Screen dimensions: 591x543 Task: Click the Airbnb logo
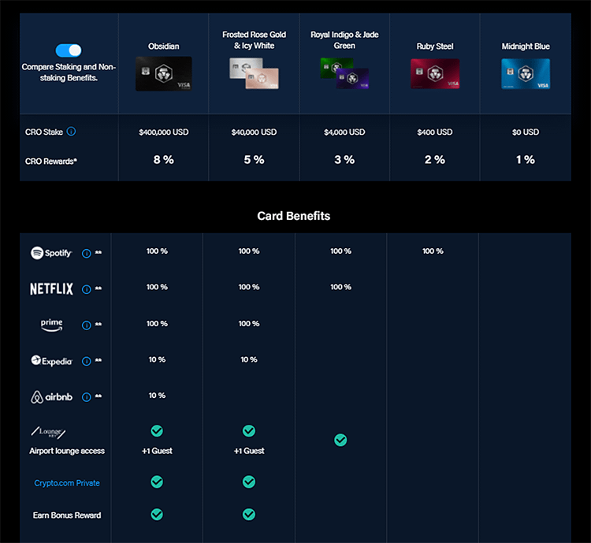[51, 397]
